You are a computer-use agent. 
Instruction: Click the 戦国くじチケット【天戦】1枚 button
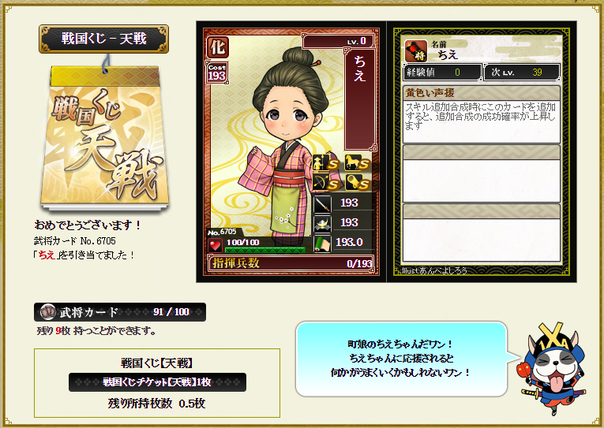tap(157, 382)
